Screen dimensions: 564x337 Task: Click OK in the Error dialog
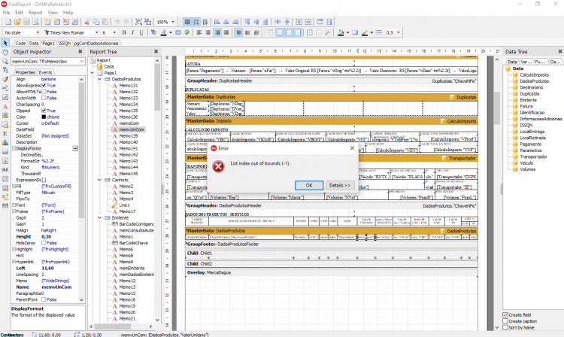(309, 185)
